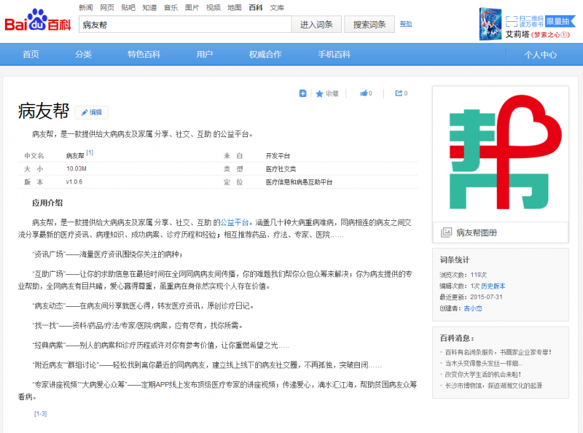Click the 病友帮 article title heading
Screen dimensions: 583x433
pos(44,111)
